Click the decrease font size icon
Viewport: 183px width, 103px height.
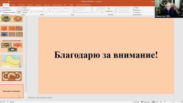tap(51, 9)
